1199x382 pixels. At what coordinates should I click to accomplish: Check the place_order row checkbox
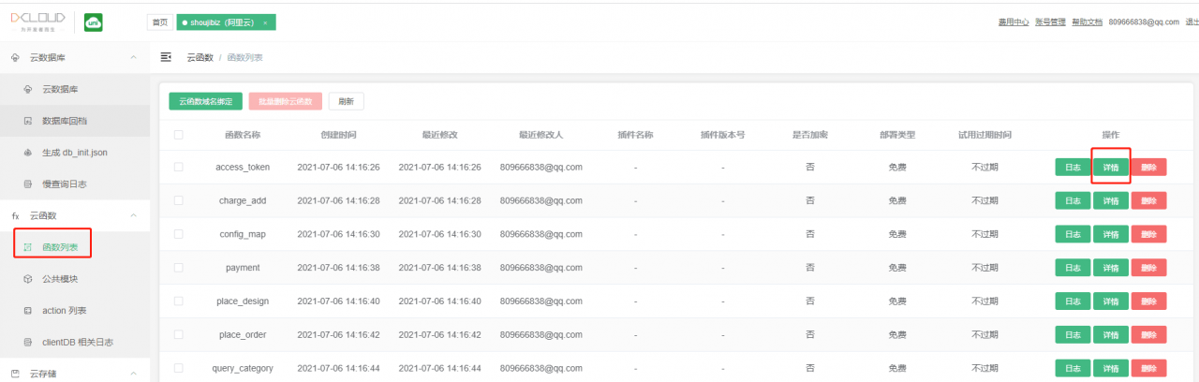[x=178, y=334]
